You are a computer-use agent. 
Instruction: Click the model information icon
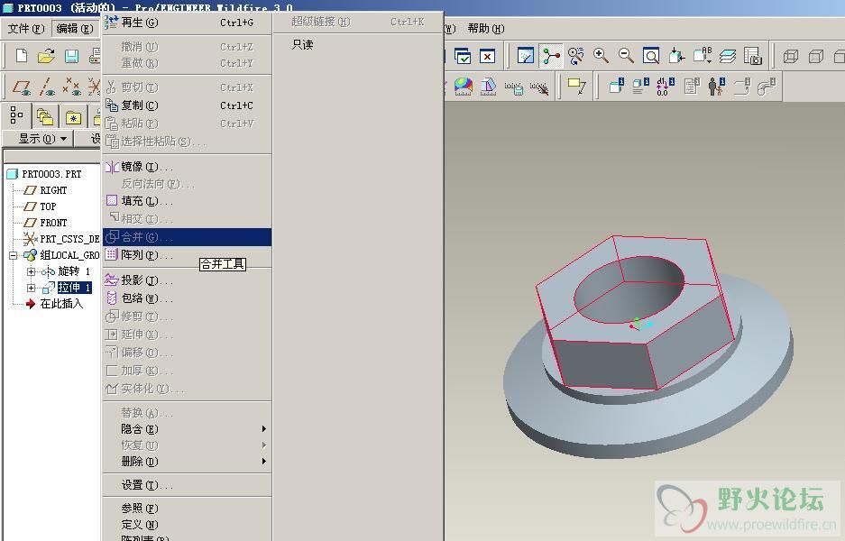click(617, 87)
